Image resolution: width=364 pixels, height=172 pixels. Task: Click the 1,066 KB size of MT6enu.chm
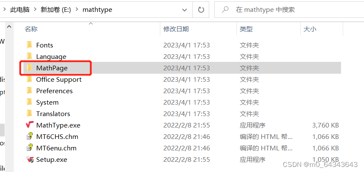325,148
